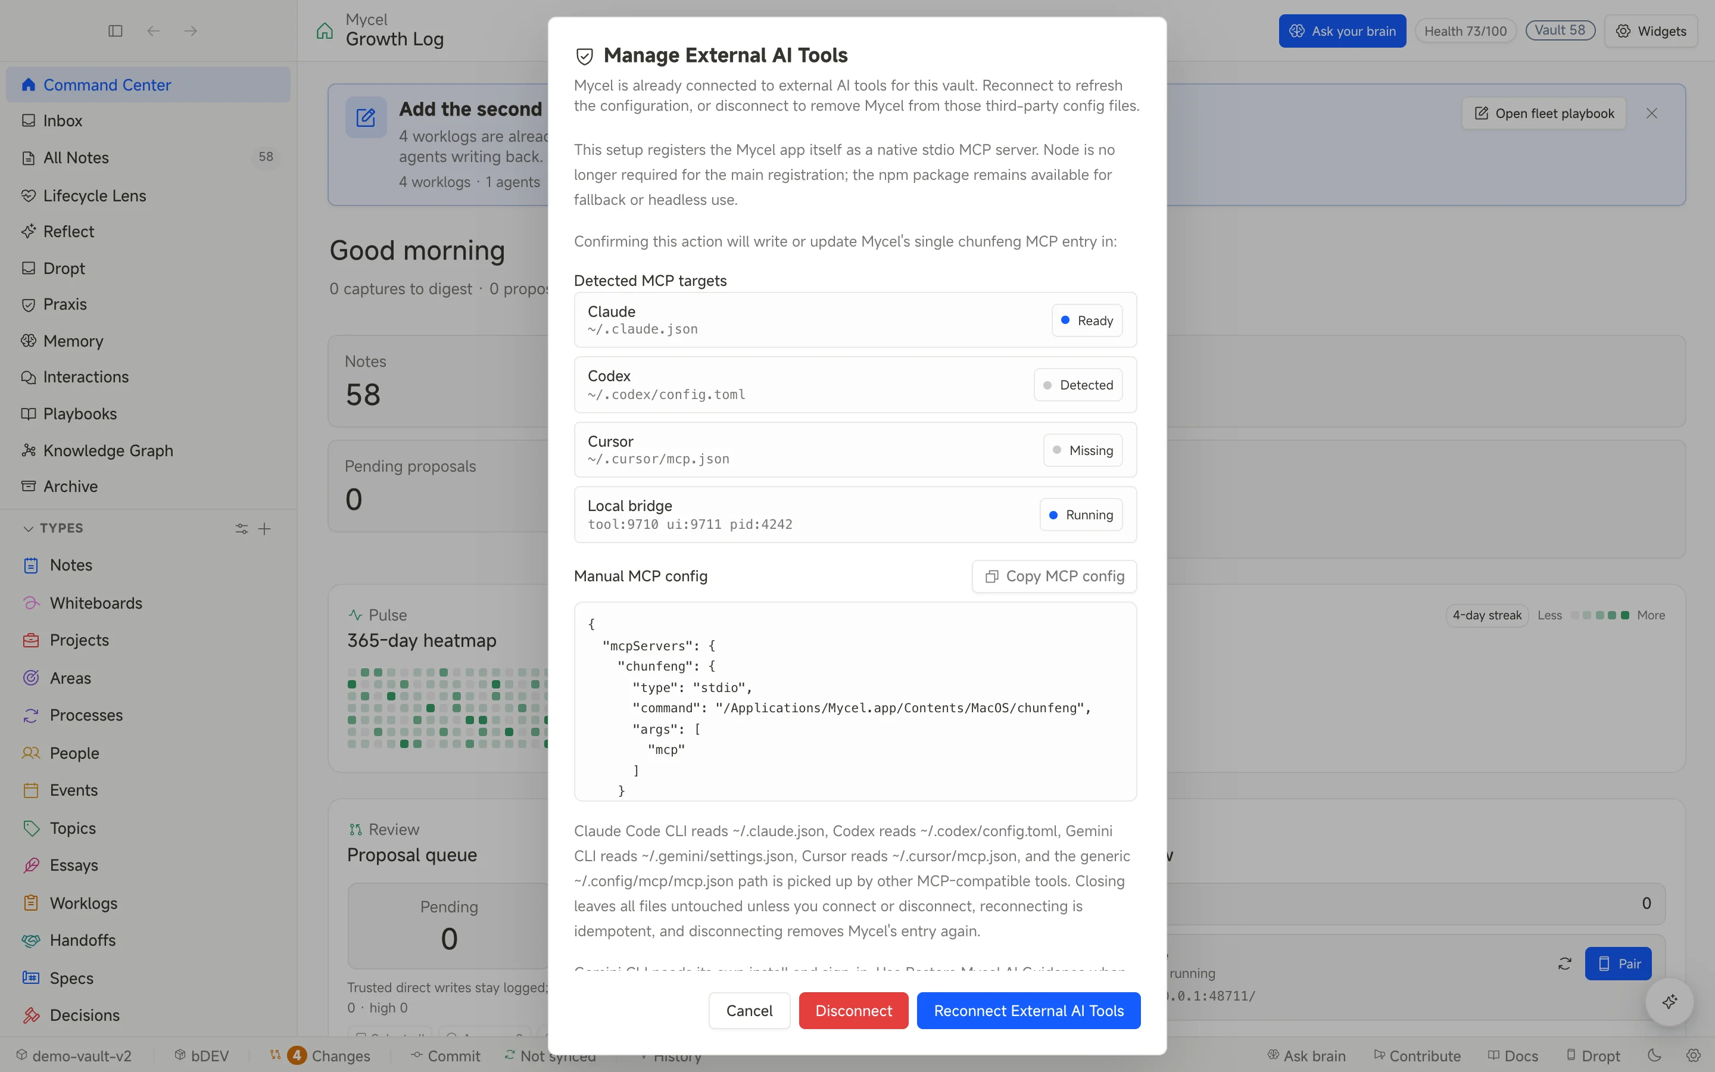This screenshot has height=1072, width=1715.
Task: Open Lifecycle Lens view
Action: (x=148, y=196)
